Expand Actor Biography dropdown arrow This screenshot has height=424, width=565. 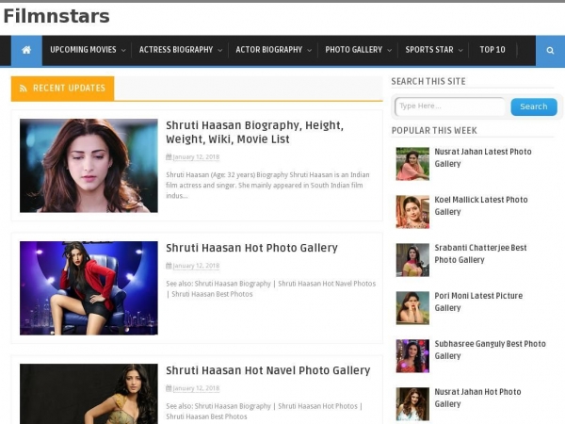pos(310,51)
